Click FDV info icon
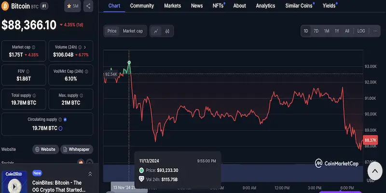The width and height of the screenshot is (386, 193). [28, 71]
